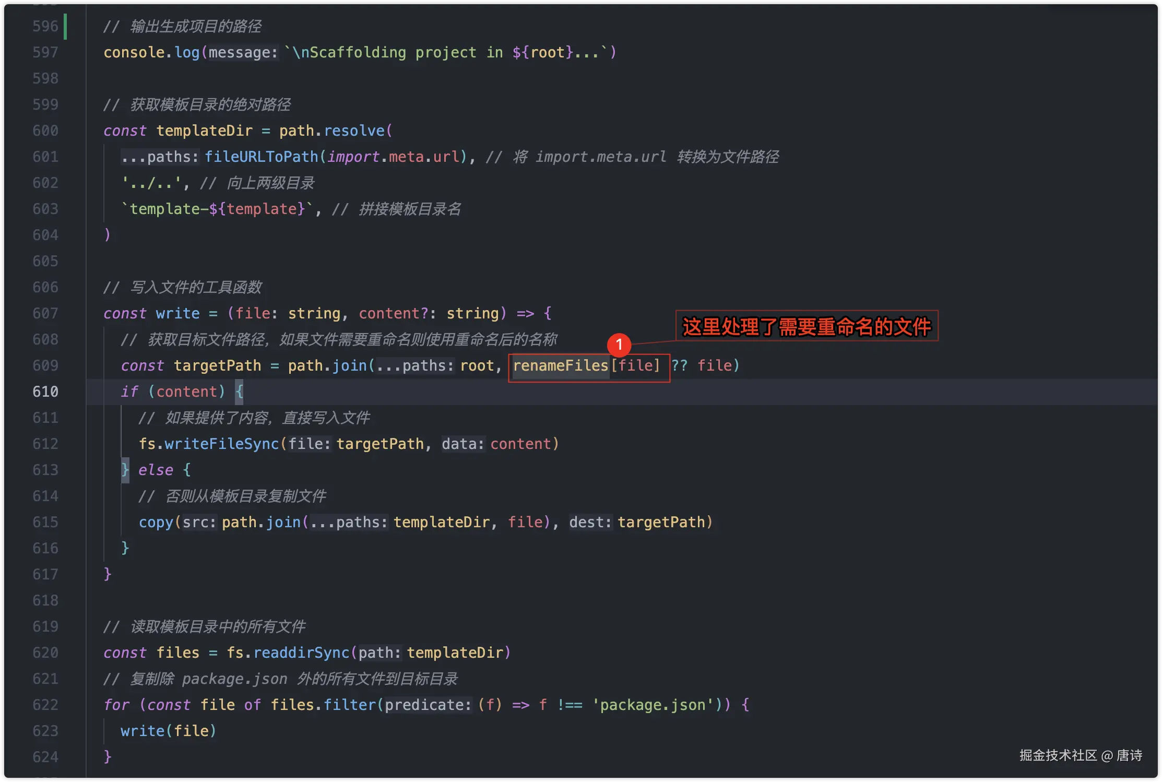Screen dimensions: 1162x782
Task: Click the copy function call on line 615
Action: click(x=156, y=522)
